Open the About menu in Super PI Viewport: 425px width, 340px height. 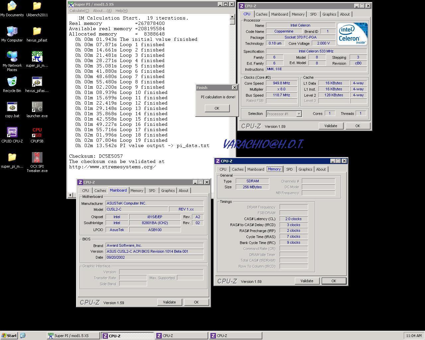click(102, 11)
